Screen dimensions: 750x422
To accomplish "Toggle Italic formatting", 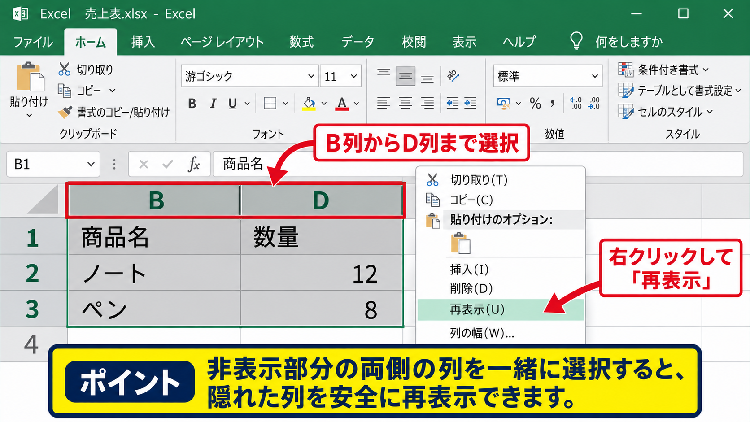I will [x=213, y=104].
